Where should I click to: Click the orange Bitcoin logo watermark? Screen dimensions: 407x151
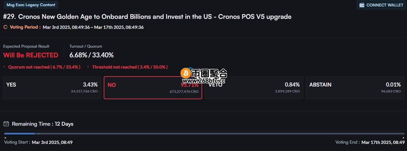pos(186,73)
